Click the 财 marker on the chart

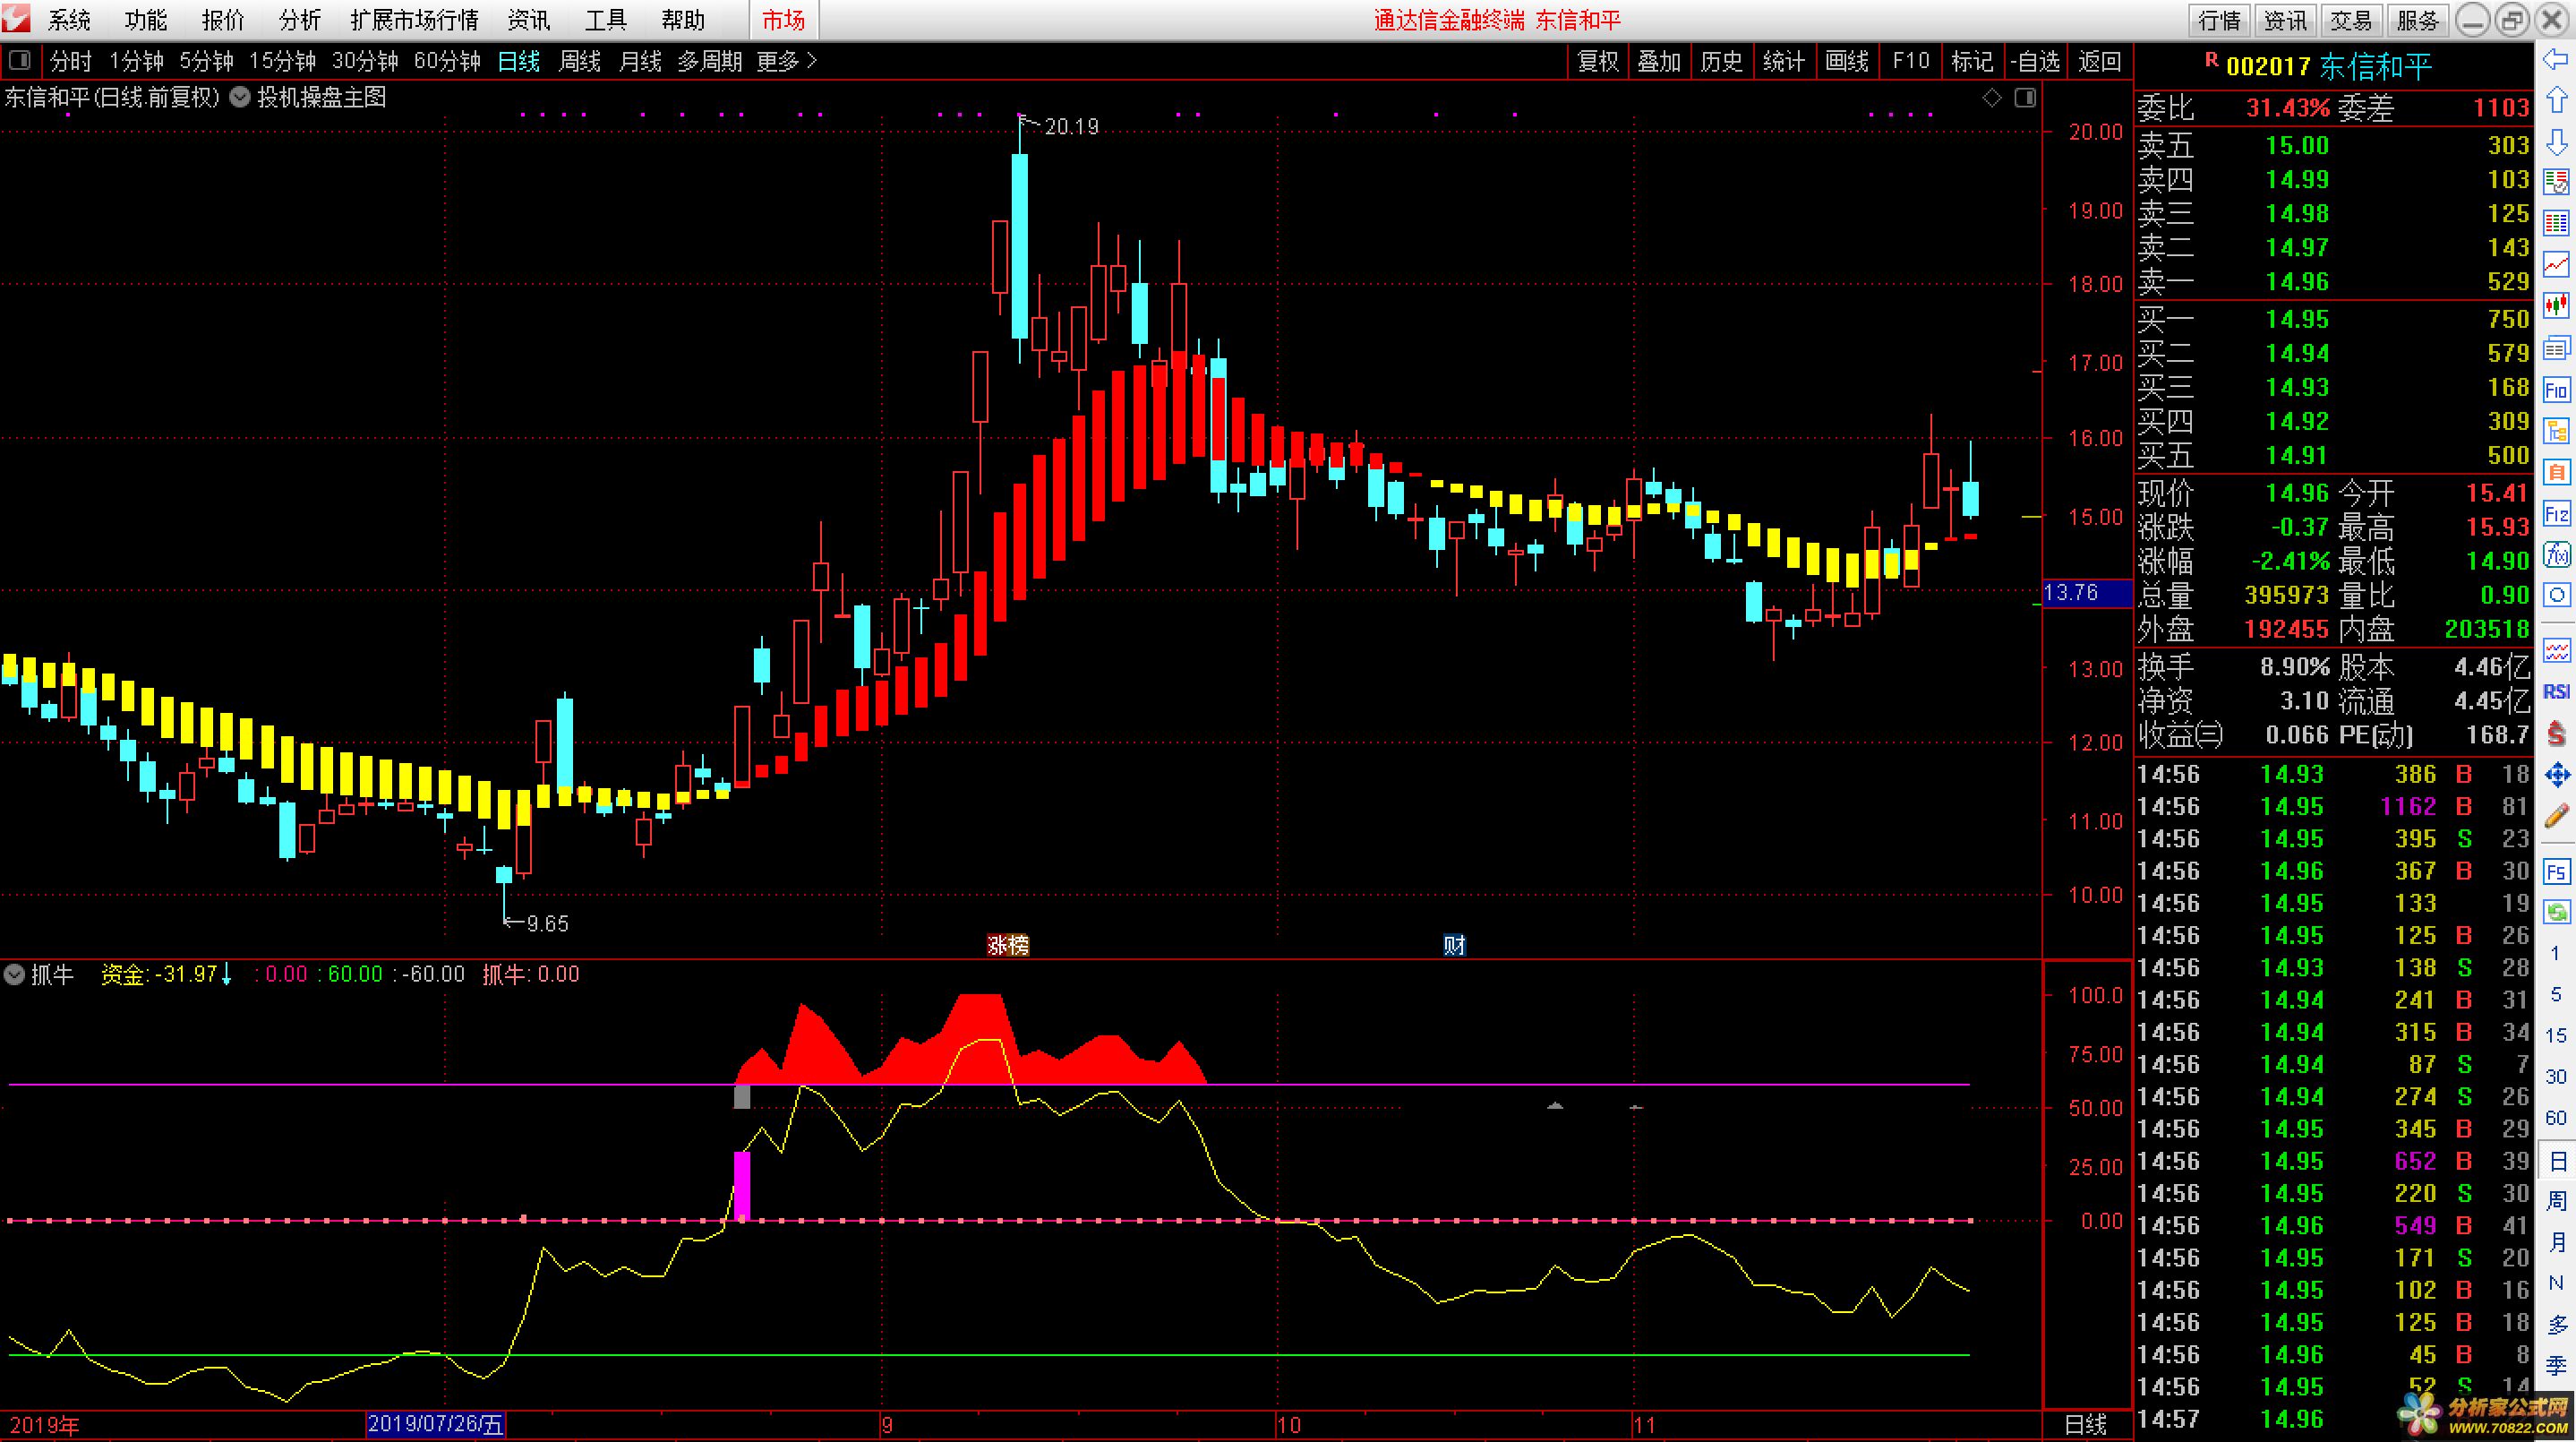pos(1454,945)
